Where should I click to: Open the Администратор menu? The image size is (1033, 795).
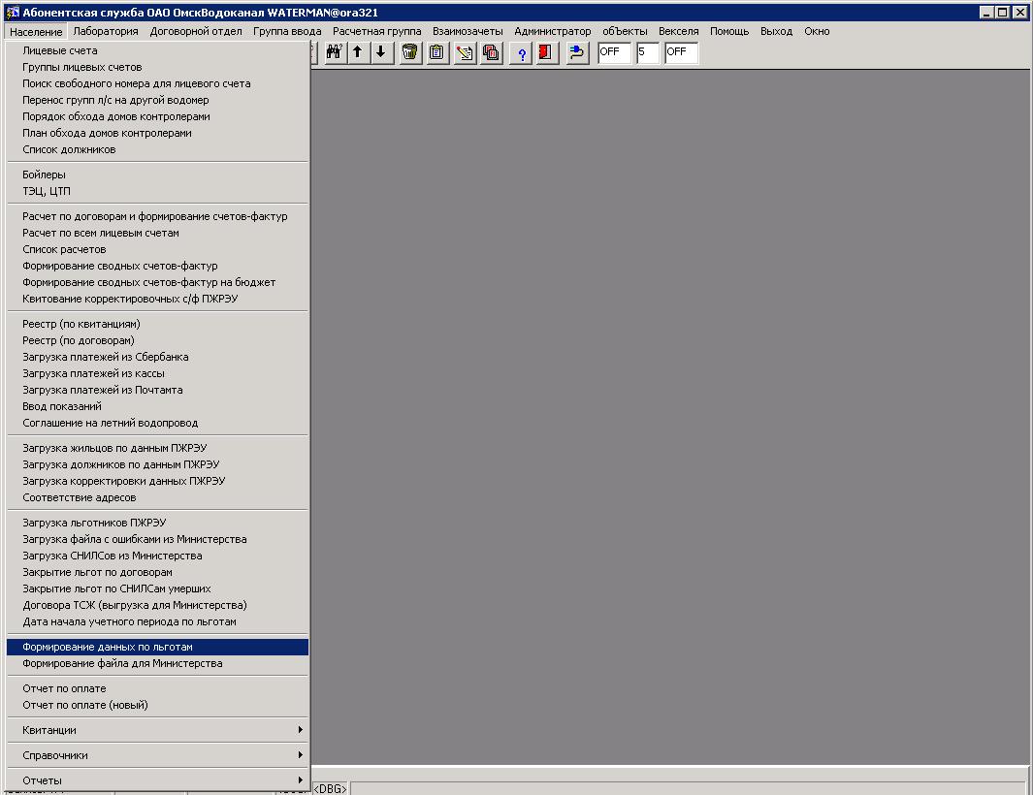click(x=552, y=31)
